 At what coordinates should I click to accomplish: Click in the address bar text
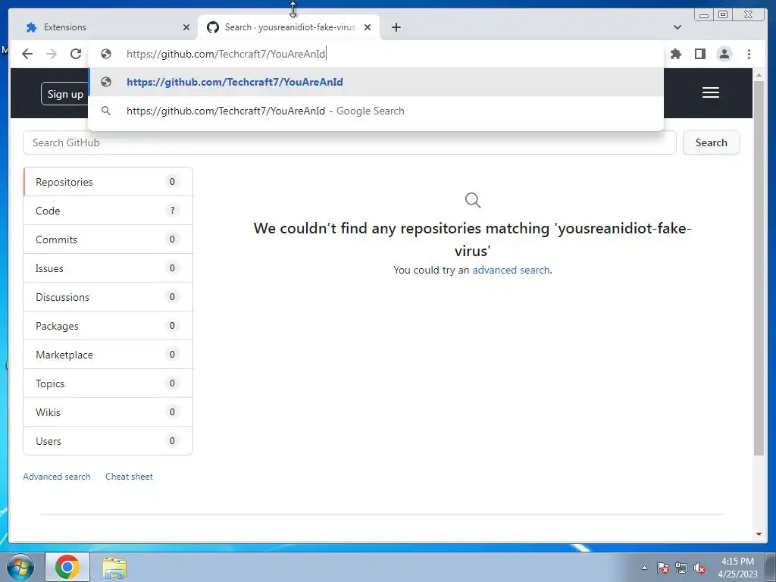coord(226,54)
